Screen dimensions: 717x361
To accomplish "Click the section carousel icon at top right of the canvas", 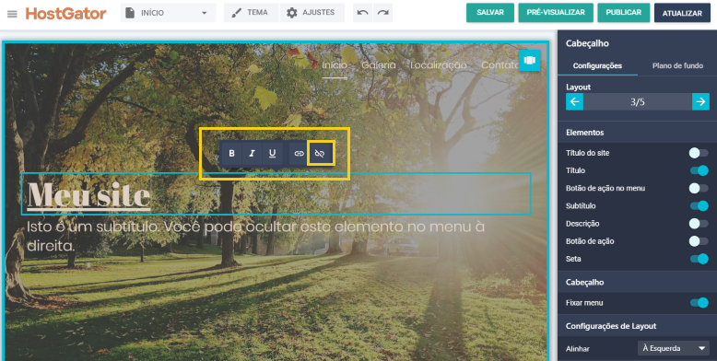I will point(530,60).
